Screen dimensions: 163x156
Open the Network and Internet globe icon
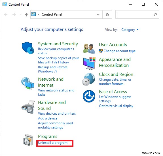click(28, 83)
